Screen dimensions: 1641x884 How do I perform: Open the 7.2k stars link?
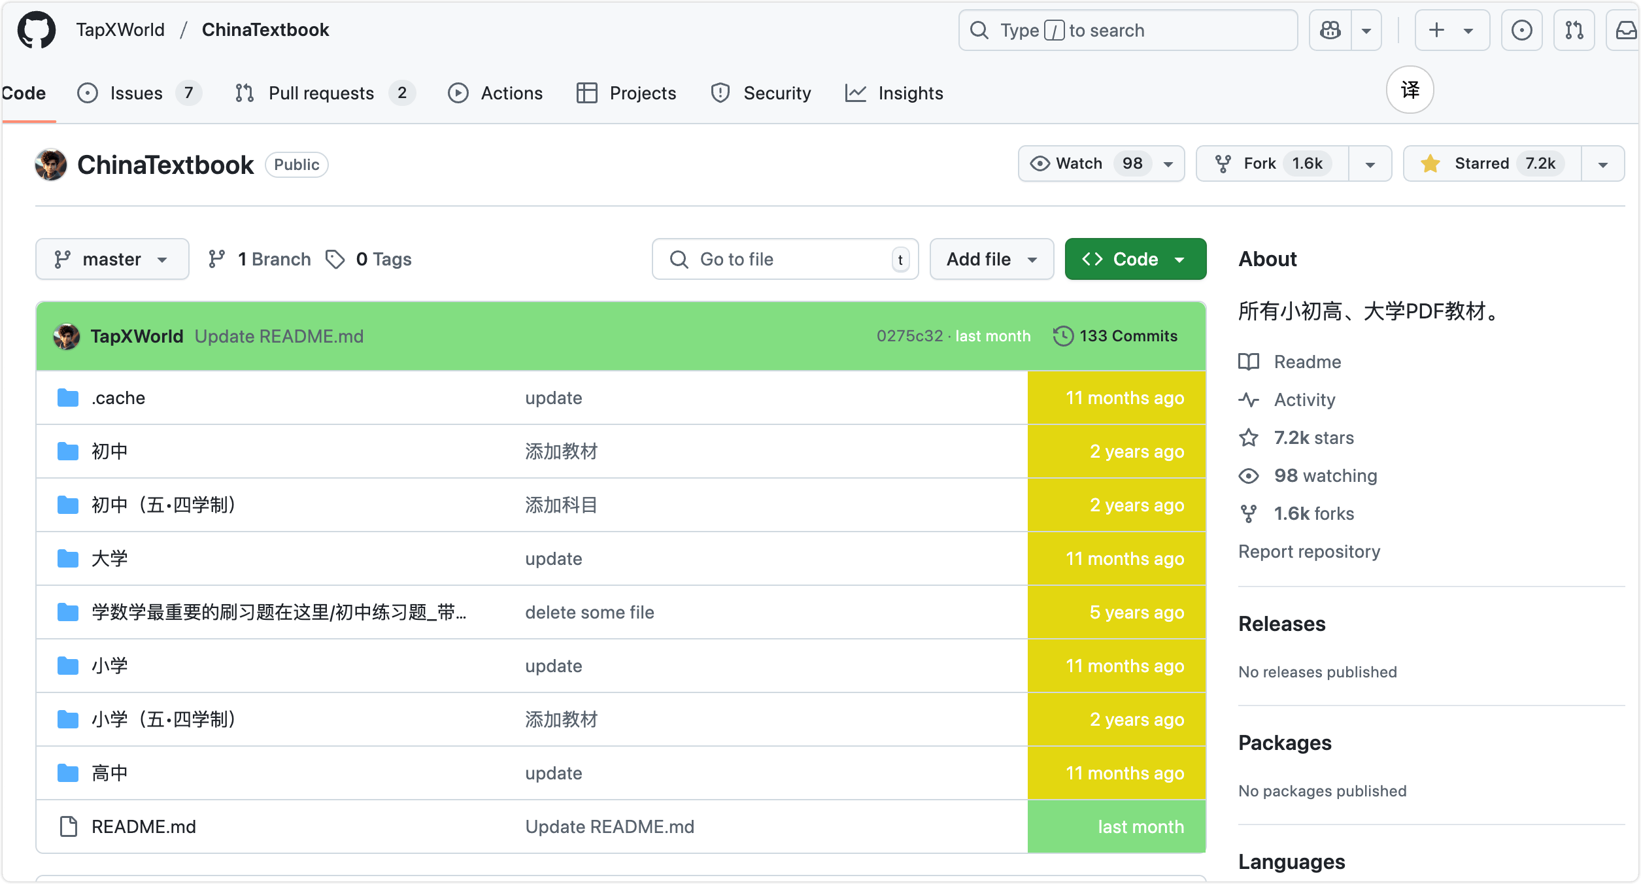point(1296,437)
